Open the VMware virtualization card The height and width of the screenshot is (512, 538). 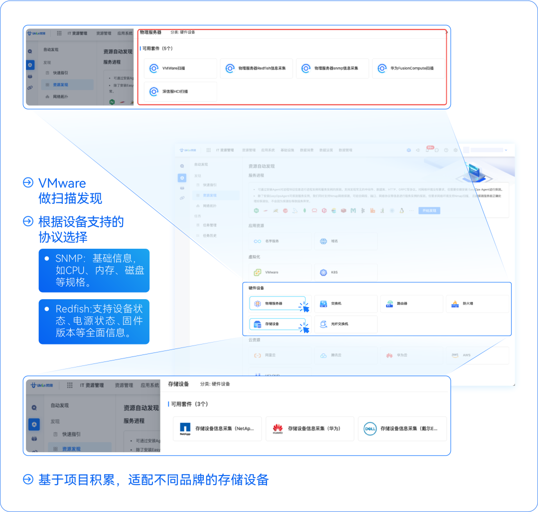tap(280, 272)
